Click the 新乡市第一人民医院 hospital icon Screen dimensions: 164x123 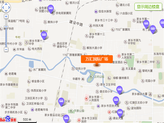click(86, 98)
